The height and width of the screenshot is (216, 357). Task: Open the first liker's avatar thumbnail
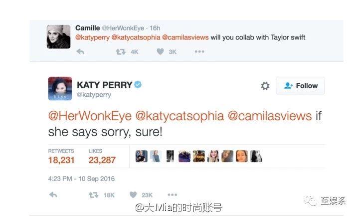coord(142,156)
